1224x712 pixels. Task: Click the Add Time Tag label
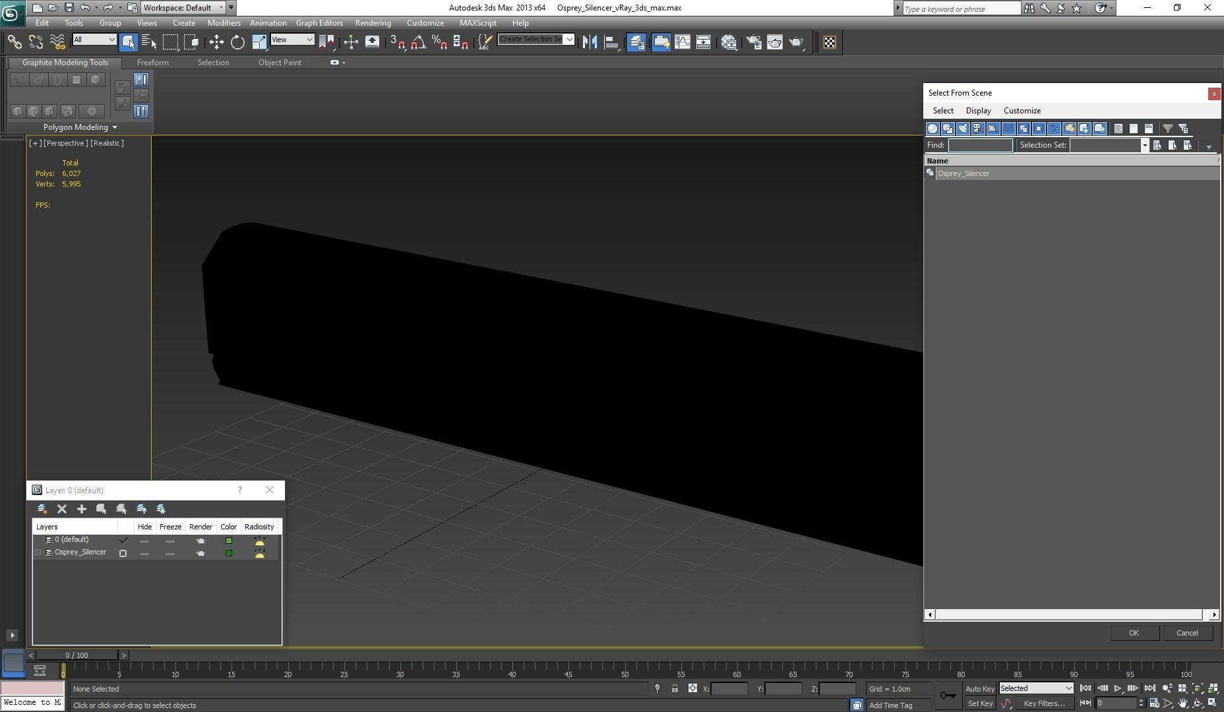tap(891, 705)
